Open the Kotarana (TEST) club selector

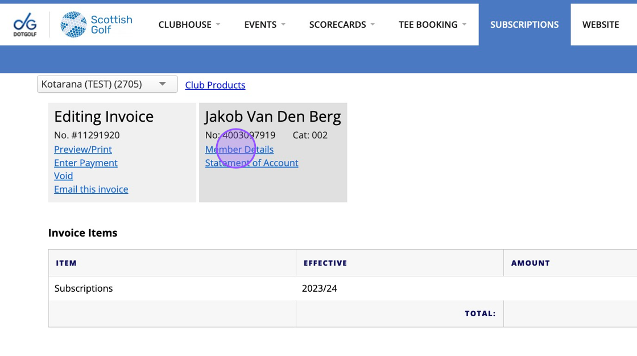107,84
